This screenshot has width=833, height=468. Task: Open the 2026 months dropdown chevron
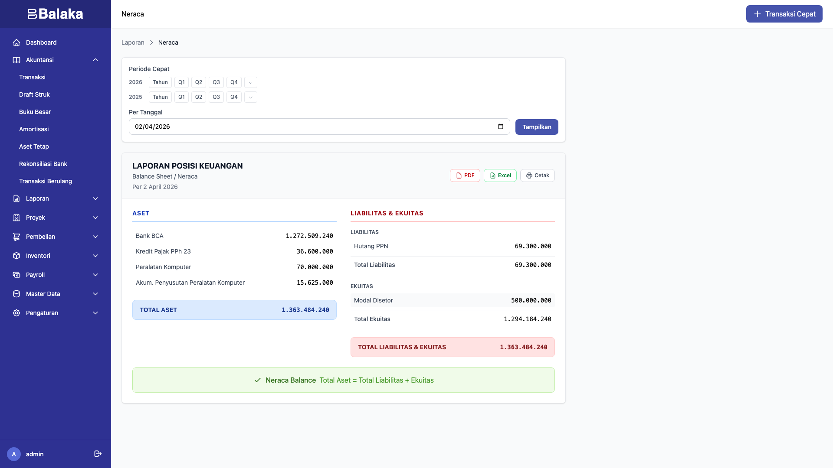point(251,82)
